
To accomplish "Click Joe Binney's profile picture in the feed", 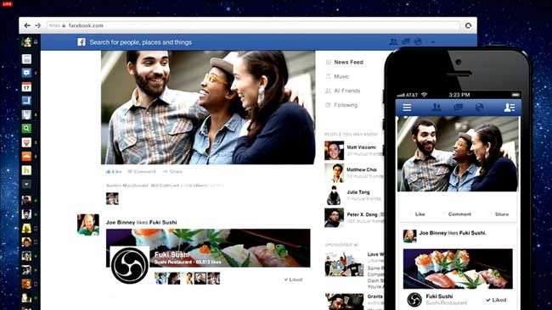I will tap(88, 224).
